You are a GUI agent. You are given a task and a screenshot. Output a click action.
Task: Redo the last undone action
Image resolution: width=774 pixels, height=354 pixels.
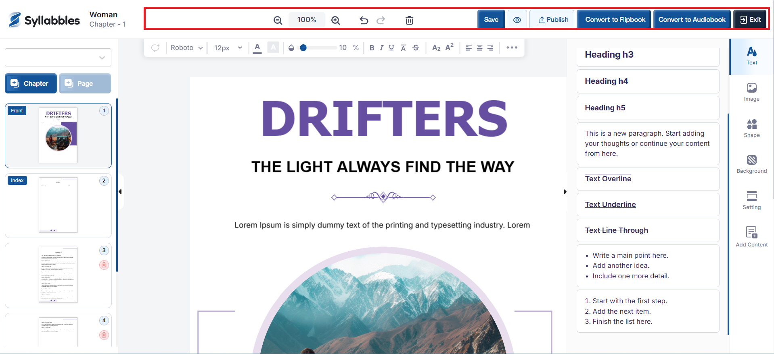pos(381,20)
